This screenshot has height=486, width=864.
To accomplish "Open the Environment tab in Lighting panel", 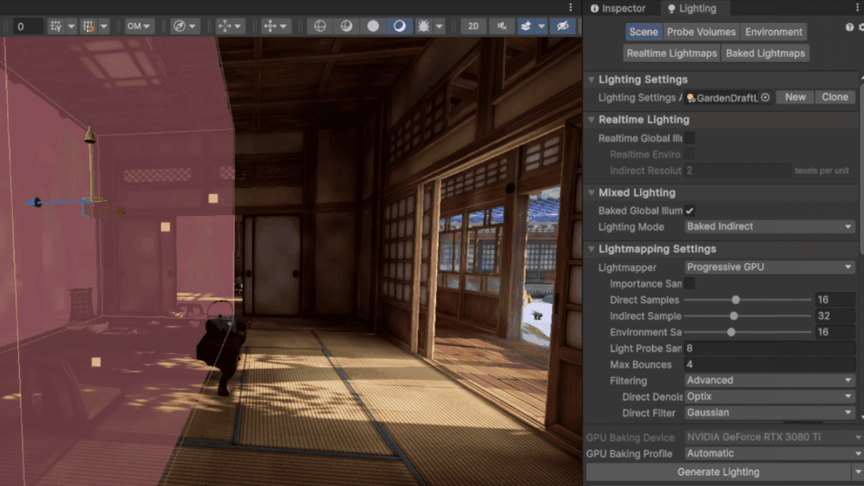I will click(x=773, y=31).
